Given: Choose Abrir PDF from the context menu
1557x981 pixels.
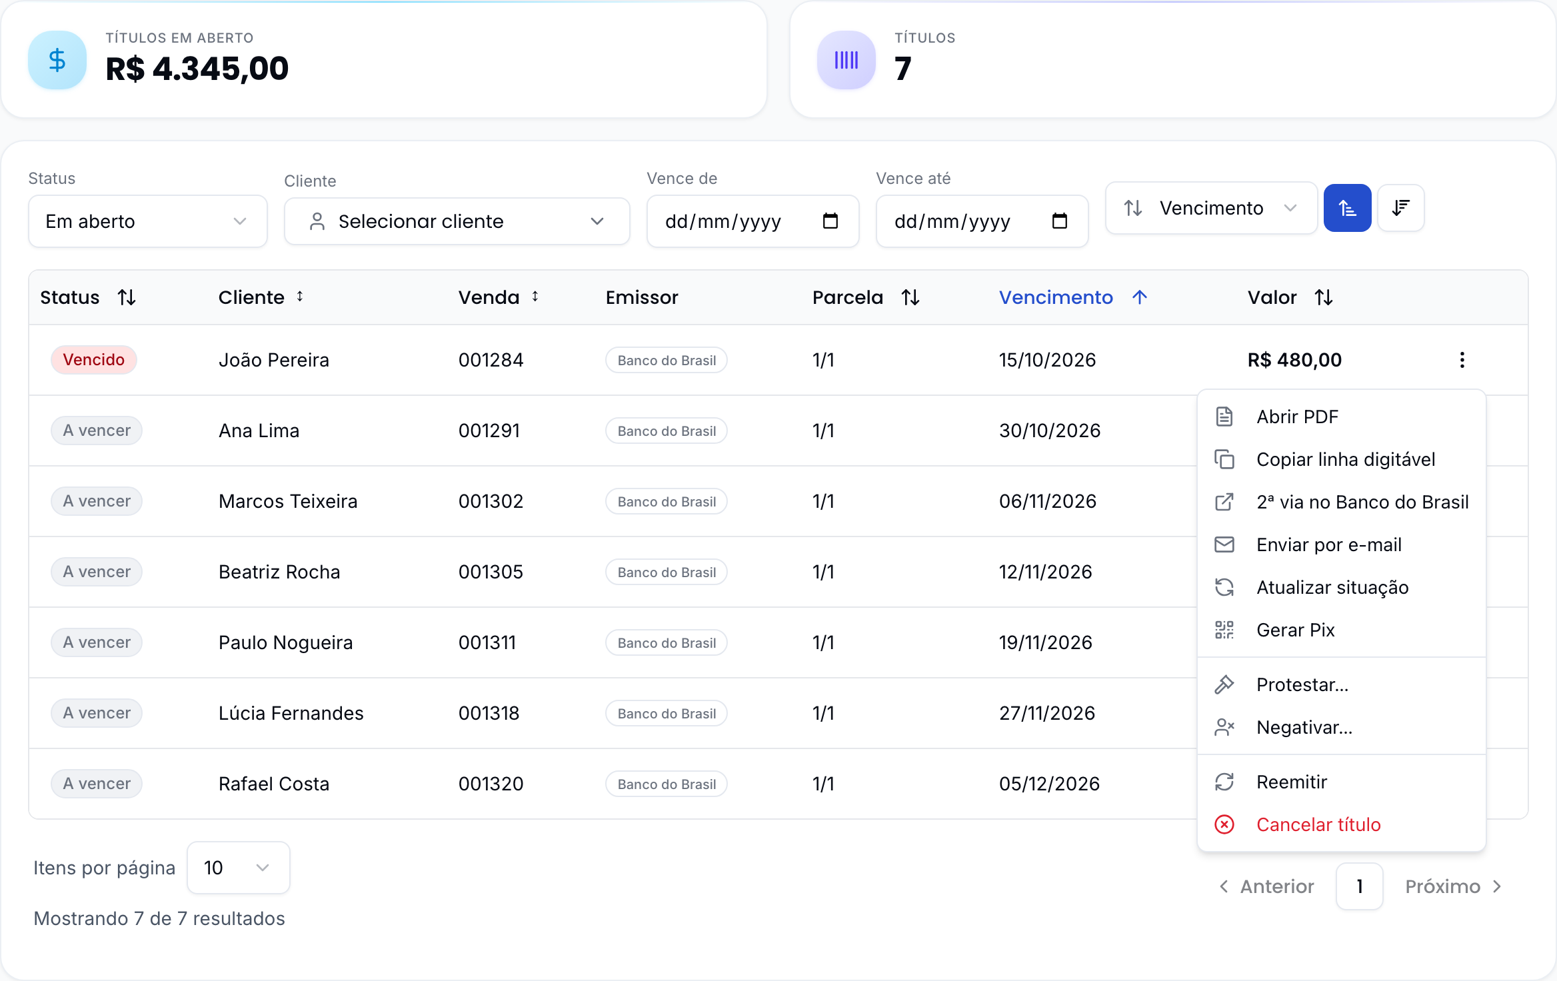Looking at the screenshot, I should [x=1342, y=417].
